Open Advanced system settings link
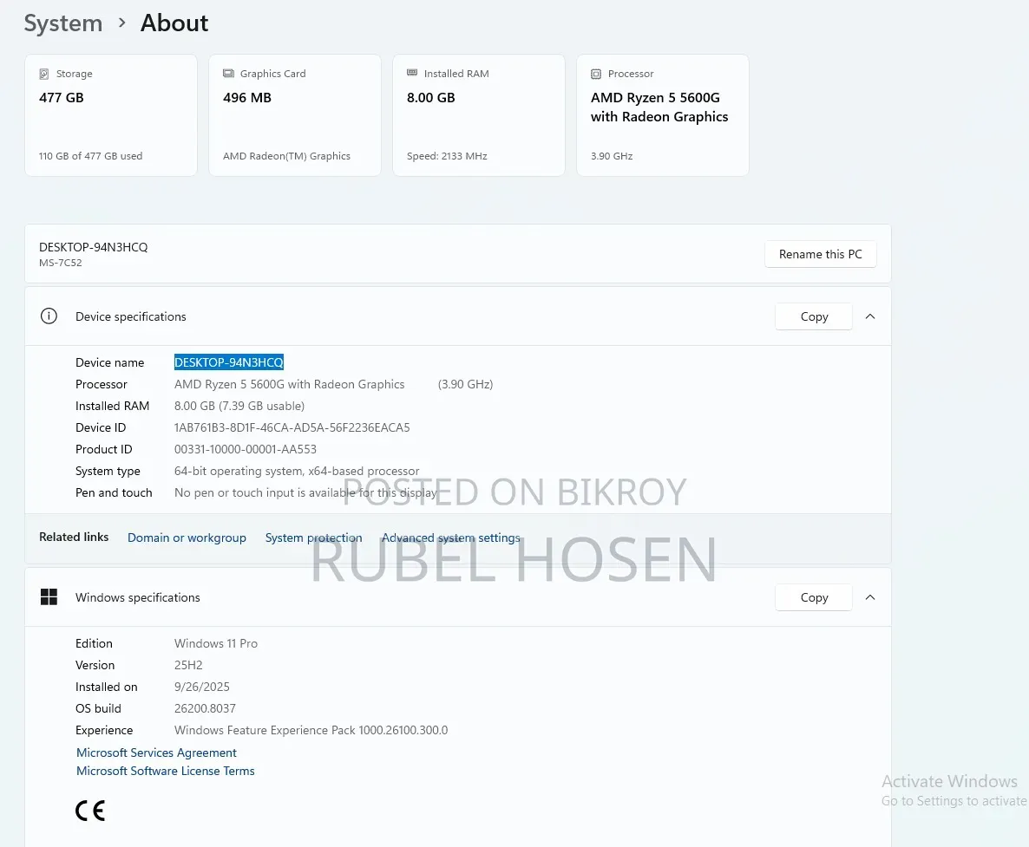This screenshot has height=847, width=1029. click(x=451, y=538)
